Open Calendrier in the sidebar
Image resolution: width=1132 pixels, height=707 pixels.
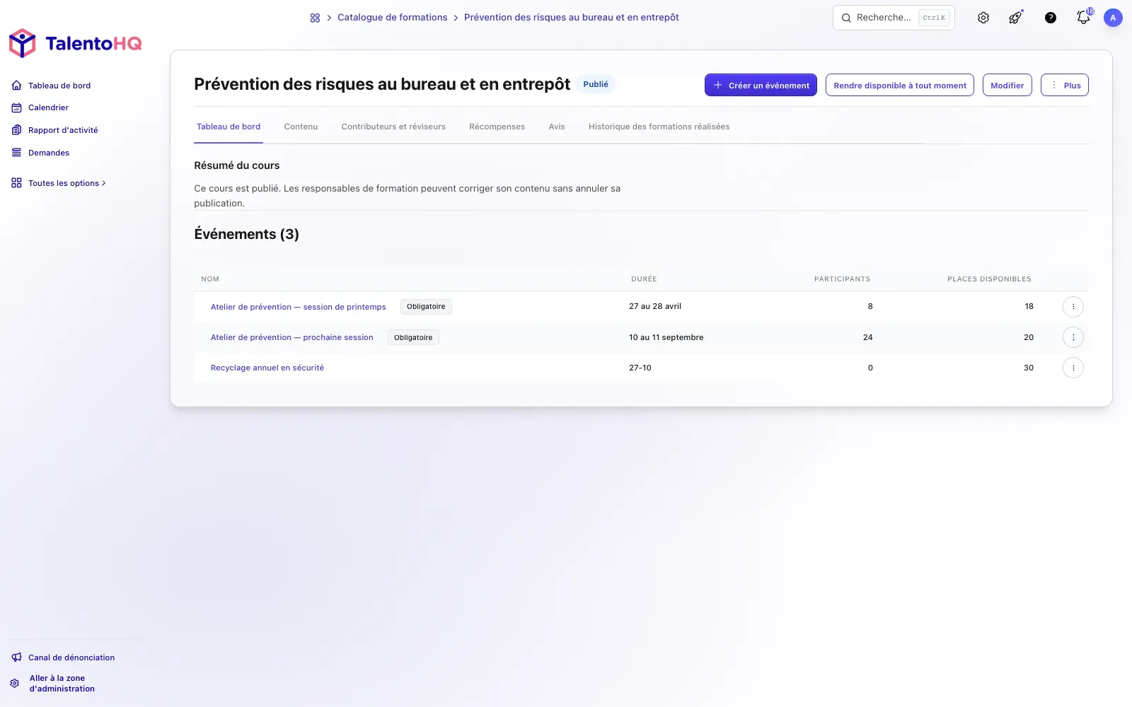[48, 107]
